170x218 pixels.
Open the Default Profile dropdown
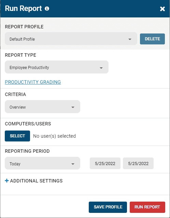(71, 39)
